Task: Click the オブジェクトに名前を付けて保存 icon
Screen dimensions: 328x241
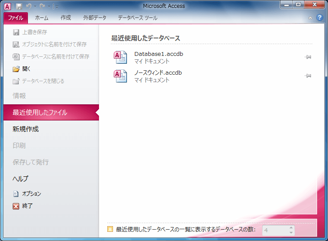Action: coord(16,45)
